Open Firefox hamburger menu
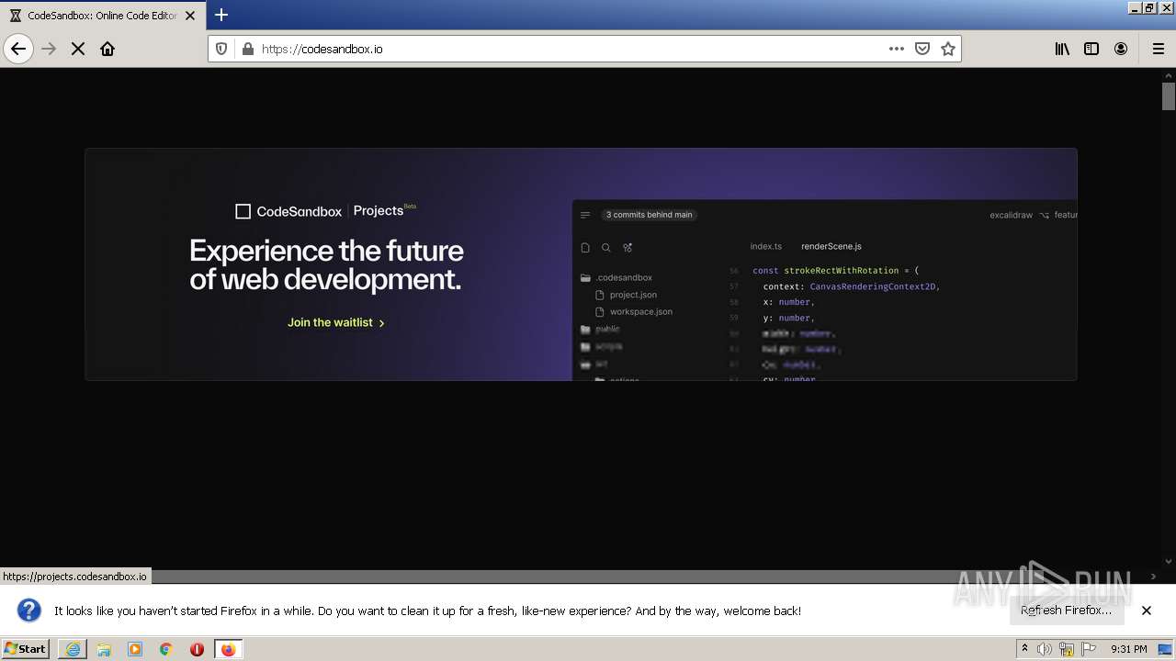Screen dimensions: 1176x661 1159,49
